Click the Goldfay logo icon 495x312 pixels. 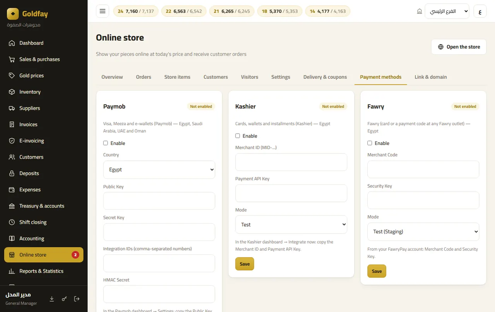[13, 14]
